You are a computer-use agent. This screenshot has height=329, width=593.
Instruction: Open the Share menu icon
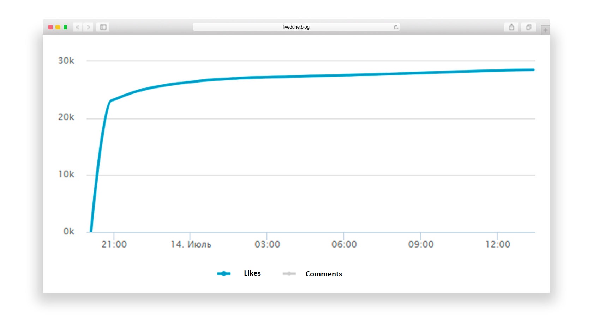point(511,27)
